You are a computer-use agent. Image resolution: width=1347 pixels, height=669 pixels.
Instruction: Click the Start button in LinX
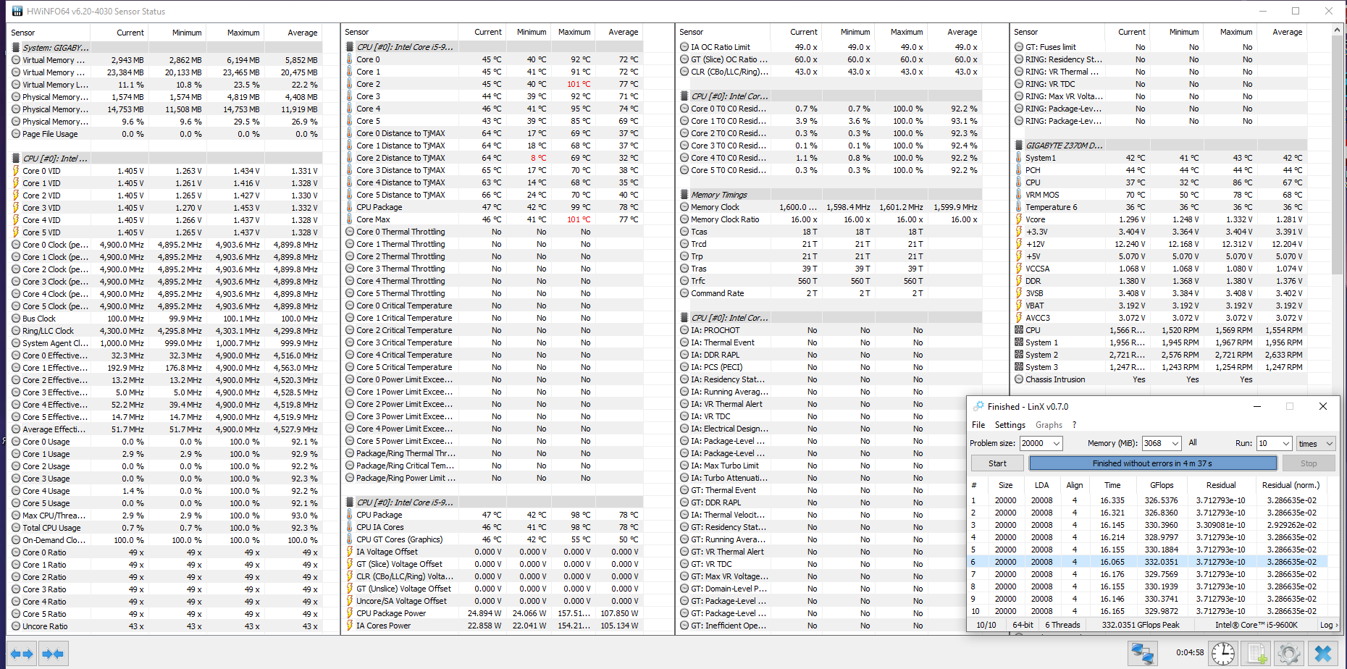pos(997,463)
